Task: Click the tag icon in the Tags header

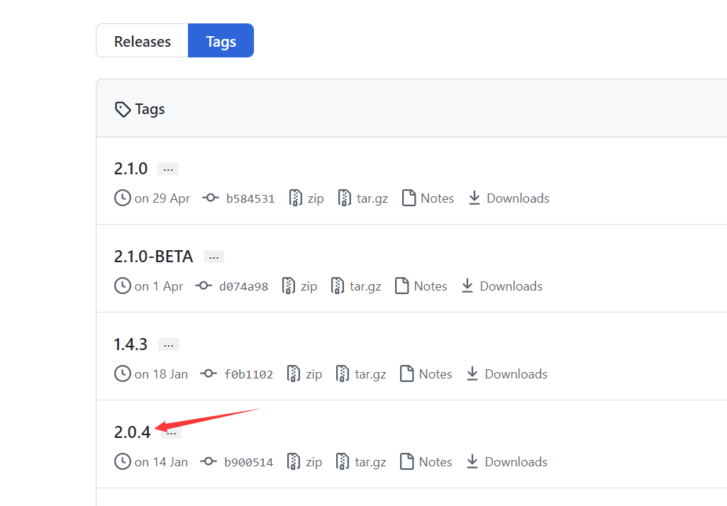Action: (x=123, y=110)
